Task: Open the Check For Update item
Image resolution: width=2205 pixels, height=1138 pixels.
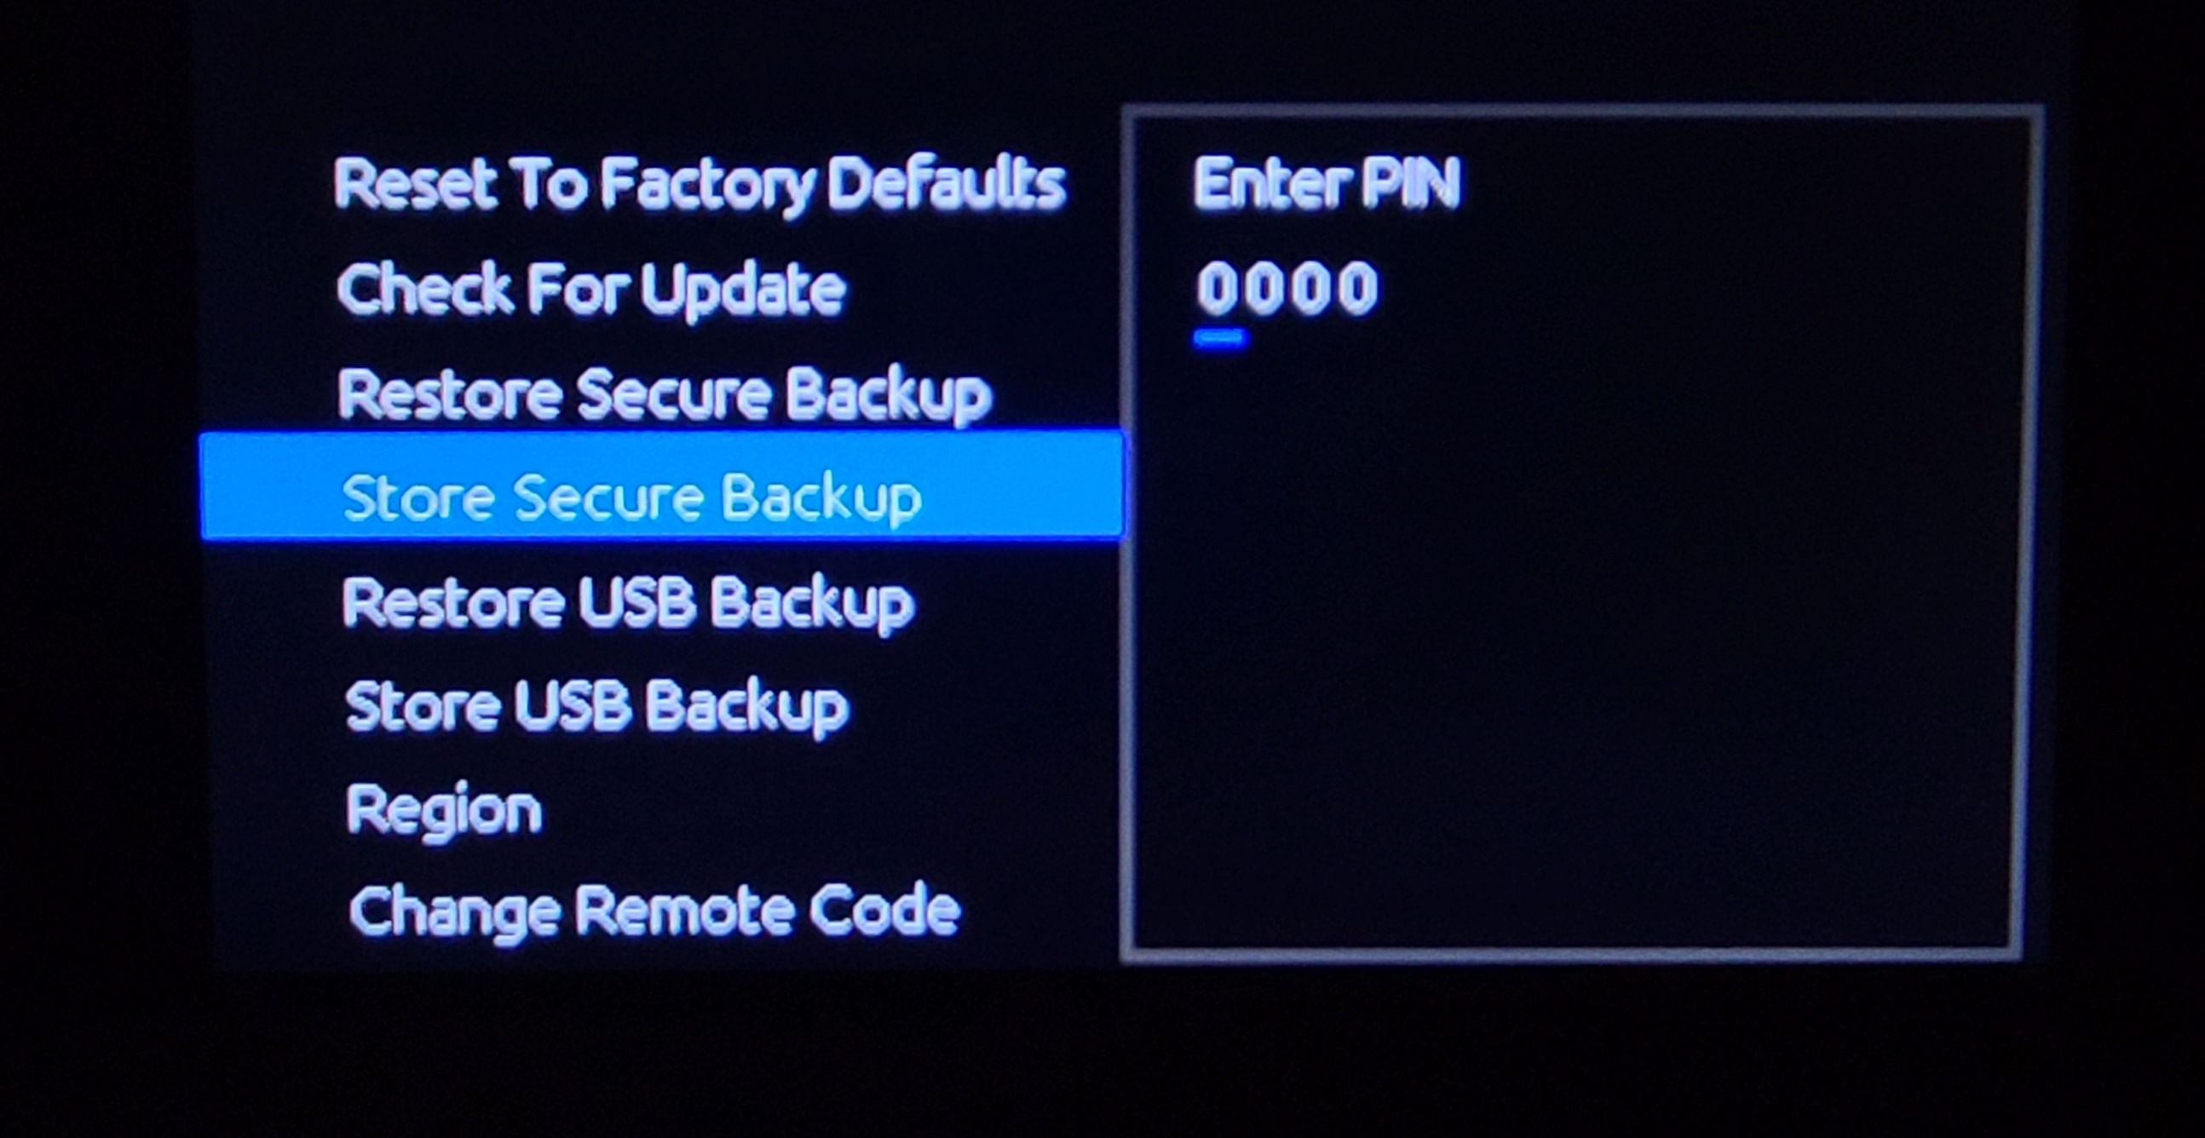Action: point(591,290)
